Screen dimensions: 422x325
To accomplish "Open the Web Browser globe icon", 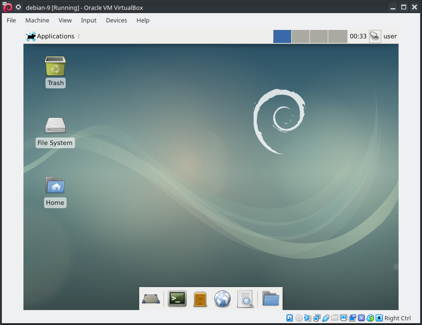I will (x=223, y=298).
